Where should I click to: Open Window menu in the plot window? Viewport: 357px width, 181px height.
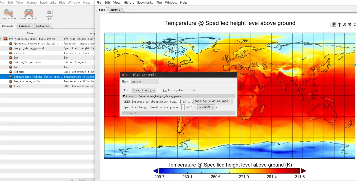click(171, 3)
